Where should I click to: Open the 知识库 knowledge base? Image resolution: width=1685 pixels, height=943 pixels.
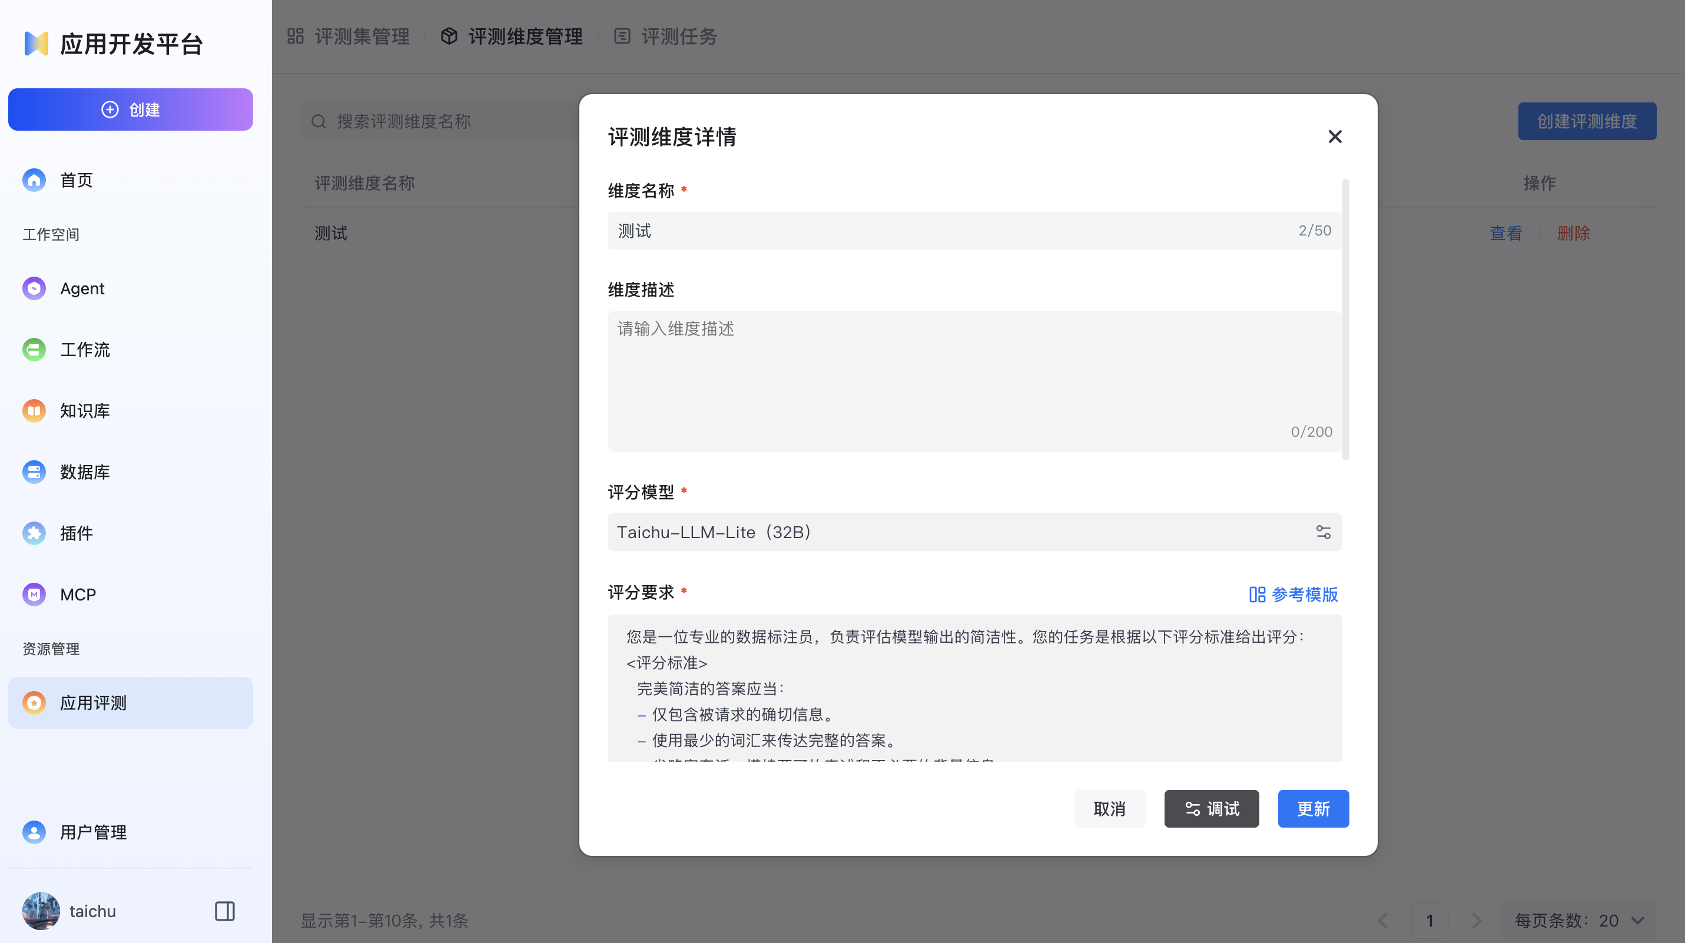84,411
